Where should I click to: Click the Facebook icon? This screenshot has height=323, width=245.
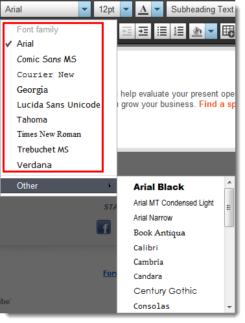tap(104, 227)
